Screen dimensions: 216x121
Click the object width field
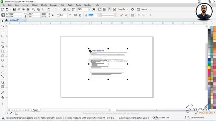pyautogui.click(x=34, y=14)
